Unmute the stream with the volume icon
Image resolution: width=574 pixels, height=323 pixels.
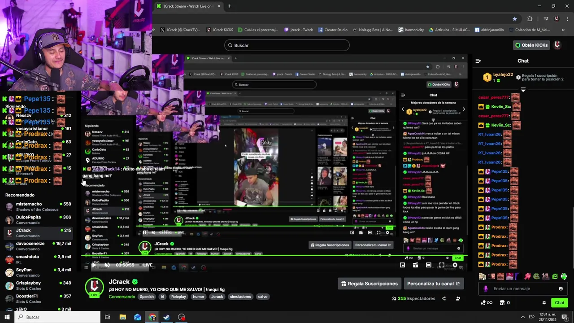107,265
